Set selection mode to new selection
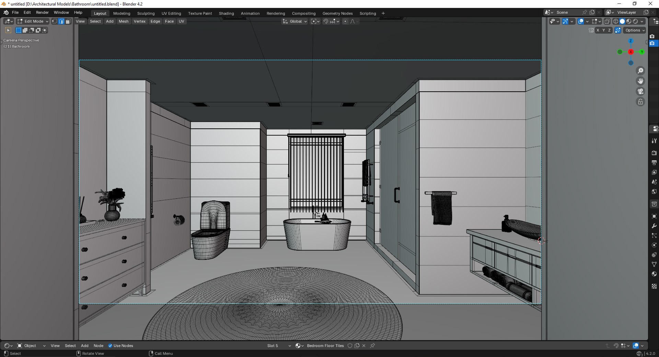This screenshot has height=357, width=659. pyautogui.click(x=19, y=30)
